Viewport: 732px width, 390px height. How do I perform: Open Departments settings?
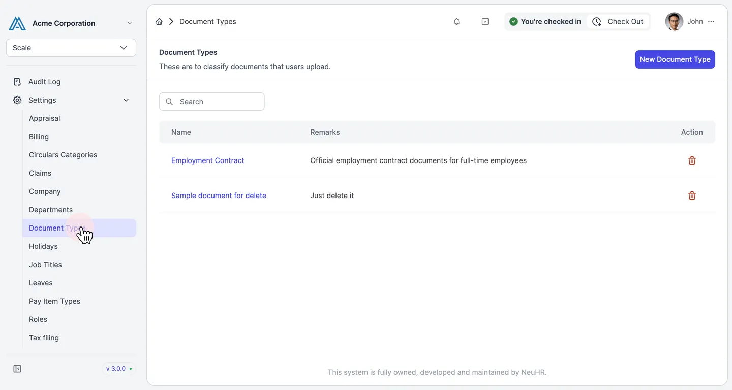(x=51, y=210)
